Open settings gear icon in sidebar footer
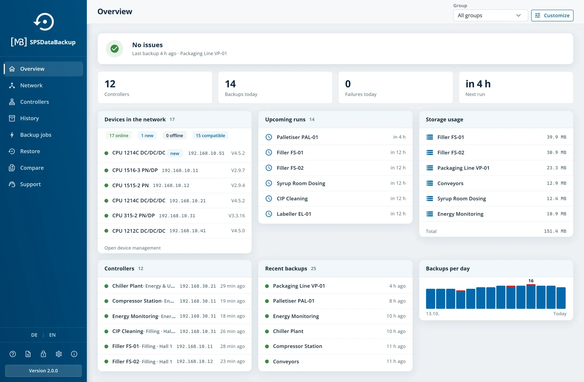 coord(59,354)
